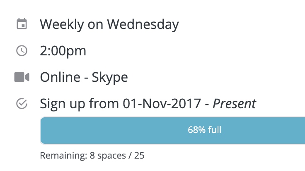The width and height of the screenshot is (305, 171).
Task: Click the 01-Nov-2017 start date
Action: point(162,104)
